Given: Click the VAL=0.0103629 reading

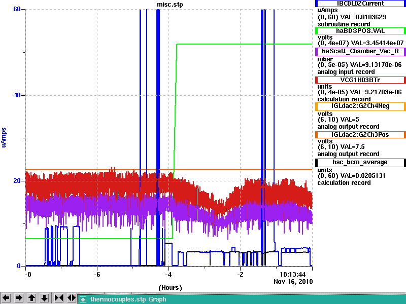Looking at the screenshot, I should coord(363,17).
